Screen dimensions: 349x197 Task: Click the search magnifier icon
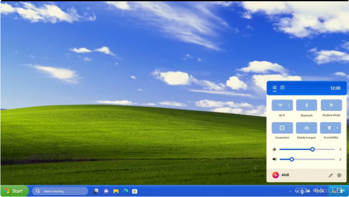[x=38, y=191]
